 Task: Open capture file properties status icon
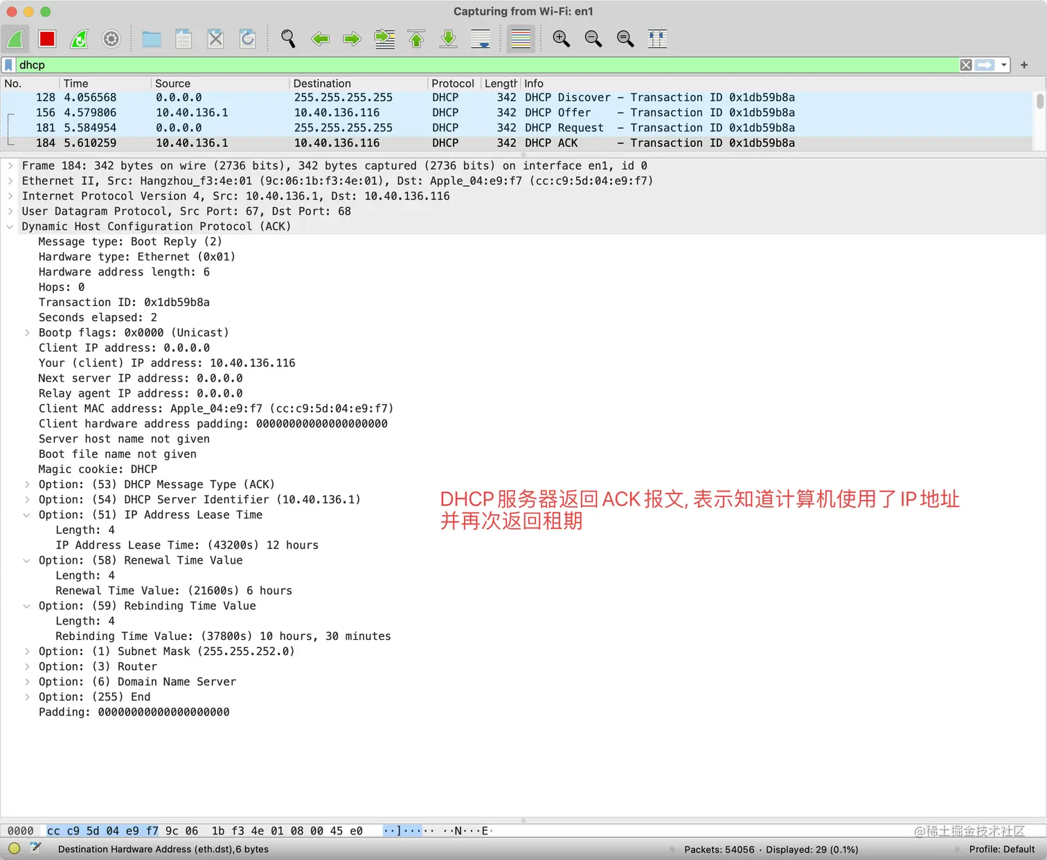click(x=35, y=848)
